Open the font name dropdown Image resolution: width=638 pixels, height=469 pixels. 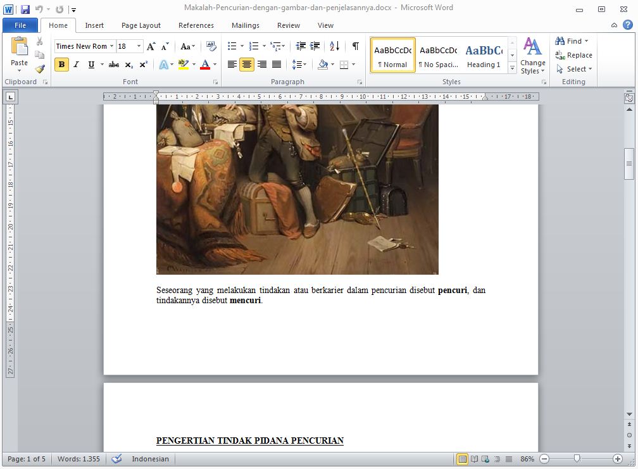point(111,46)
